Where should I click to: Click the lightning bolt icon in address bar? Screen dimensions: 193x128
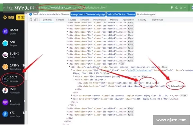pos(172,8)
